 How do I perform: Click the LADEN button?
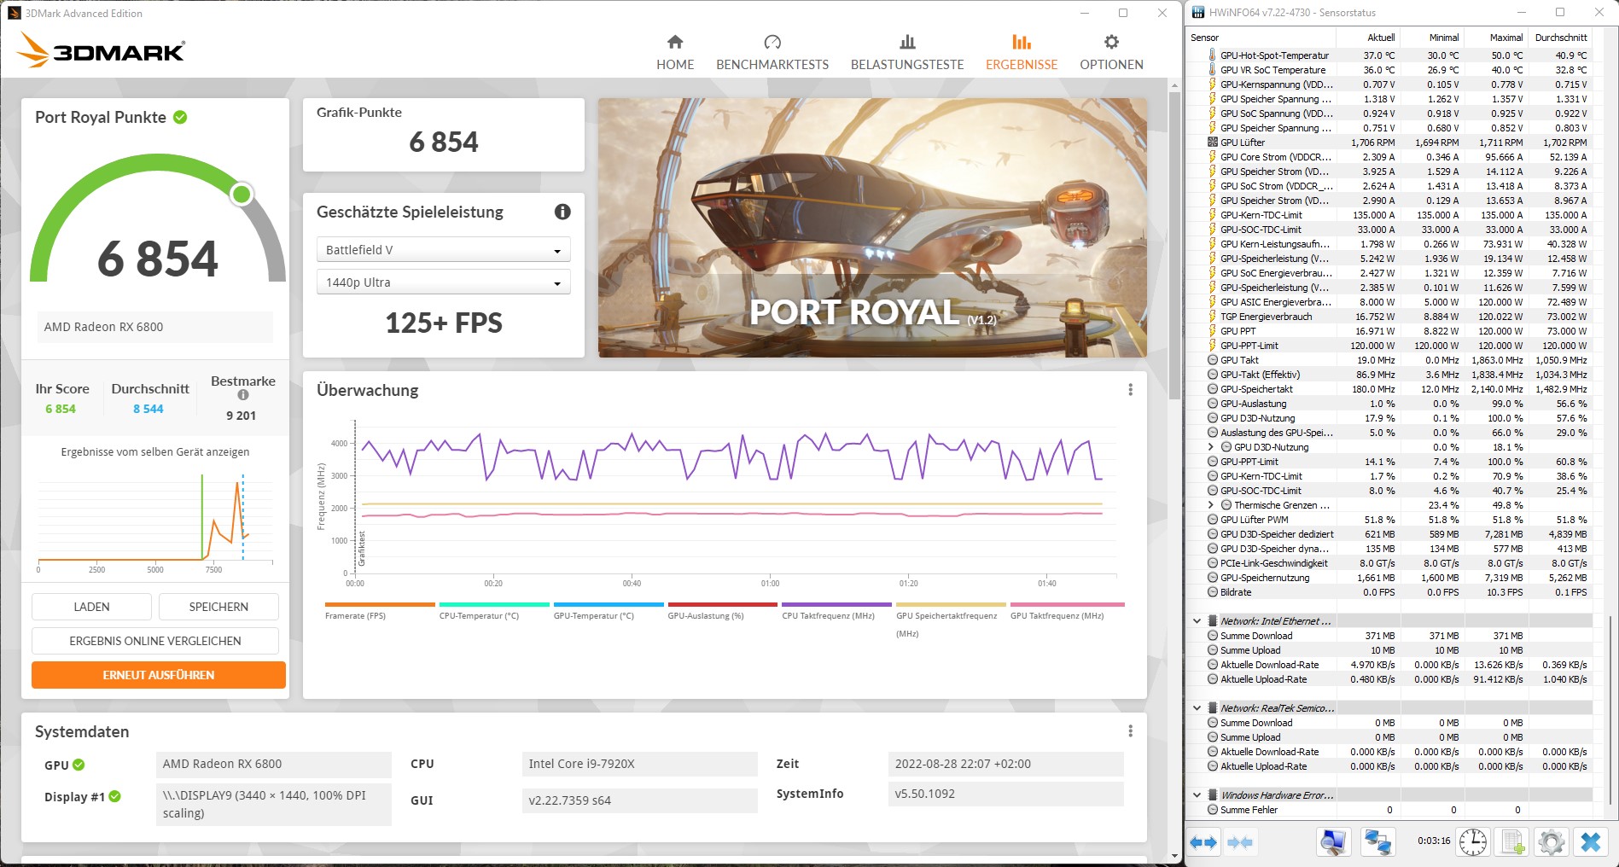91,607
